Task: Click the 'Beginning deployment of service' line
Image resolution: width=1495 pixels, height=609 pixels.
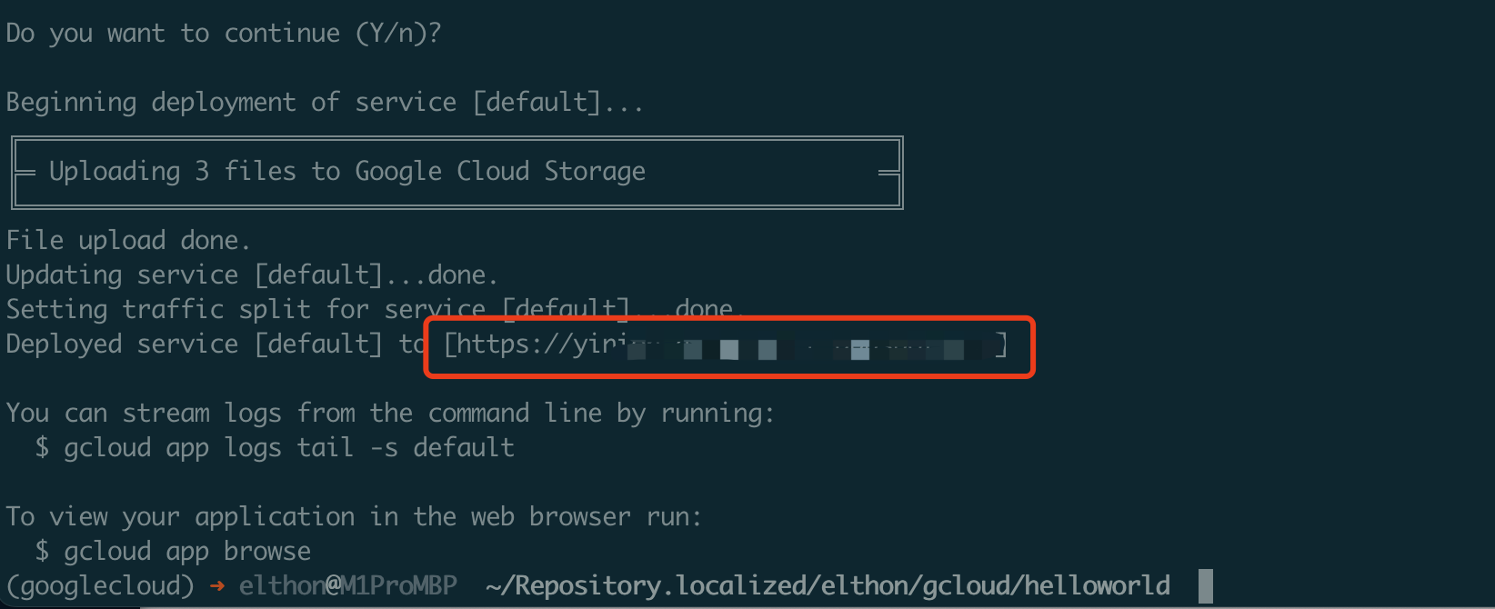Action: [x=324, y=103]
